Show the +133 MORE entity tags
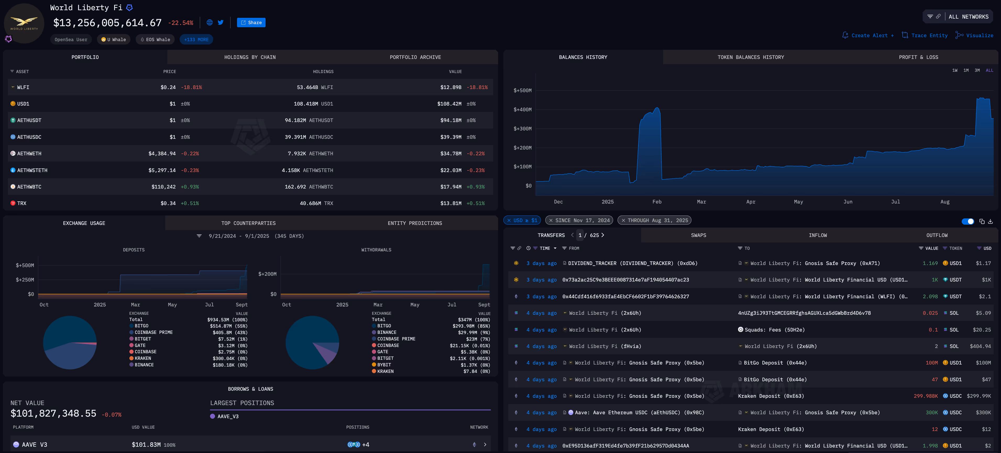The image size is (1001, 453). point(196,39)
